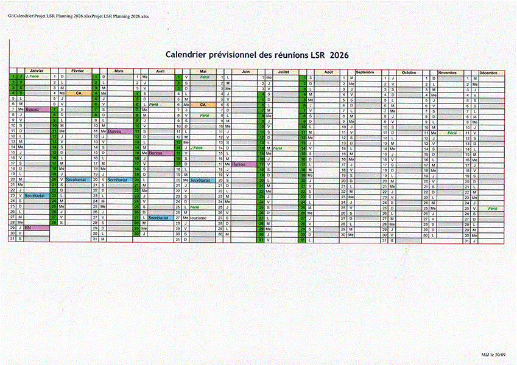Click the orange CA cell in Mai

[x=203, y=105]
